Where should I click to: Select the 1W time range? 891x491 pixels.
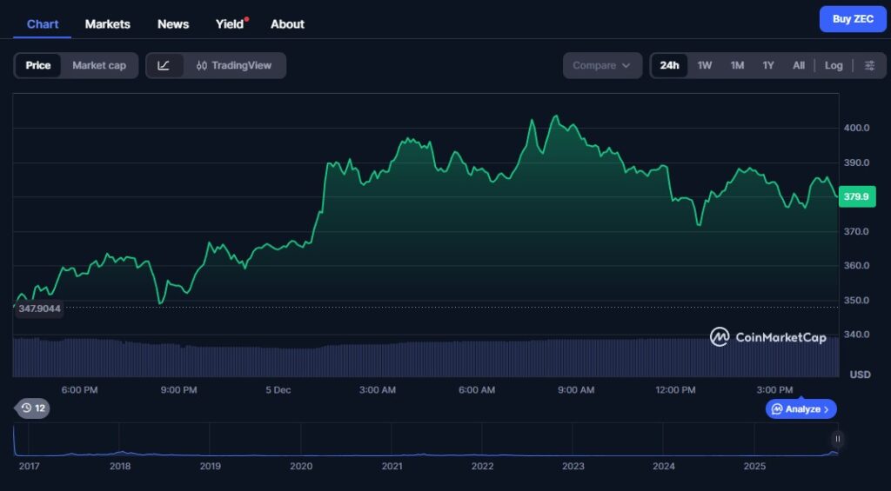(705, 65)
